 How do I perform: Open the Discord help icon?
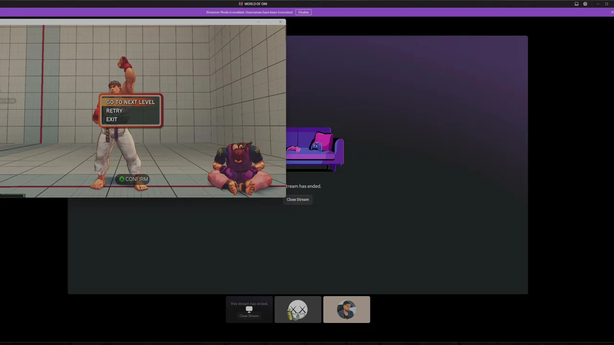tap(585, 4)
